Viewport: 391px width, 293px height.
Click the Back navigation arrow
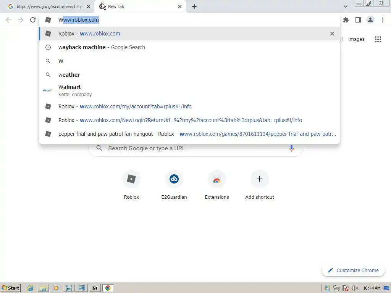(x=8, y=20)
